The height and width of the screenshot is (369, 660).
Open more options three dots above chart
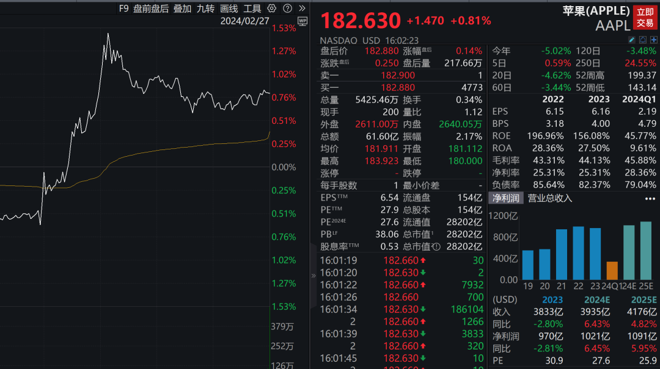650,198
